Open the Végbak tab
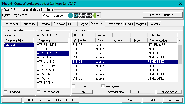This screenshot has height=104, width=185. tap(141, 24)
